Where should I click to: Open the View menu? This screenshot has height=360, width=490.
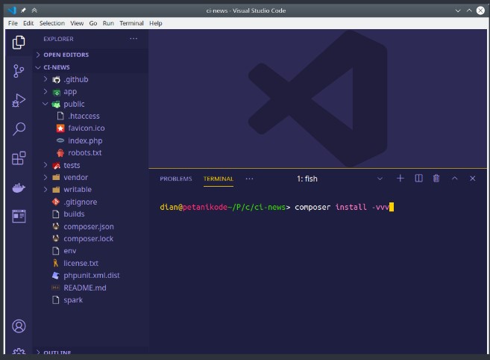pos(77,23)
